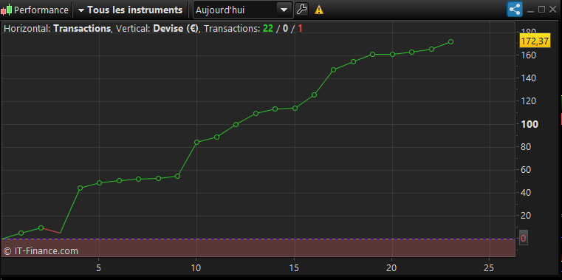
Task: Minimize the Performance window
Action: (531, 11)
